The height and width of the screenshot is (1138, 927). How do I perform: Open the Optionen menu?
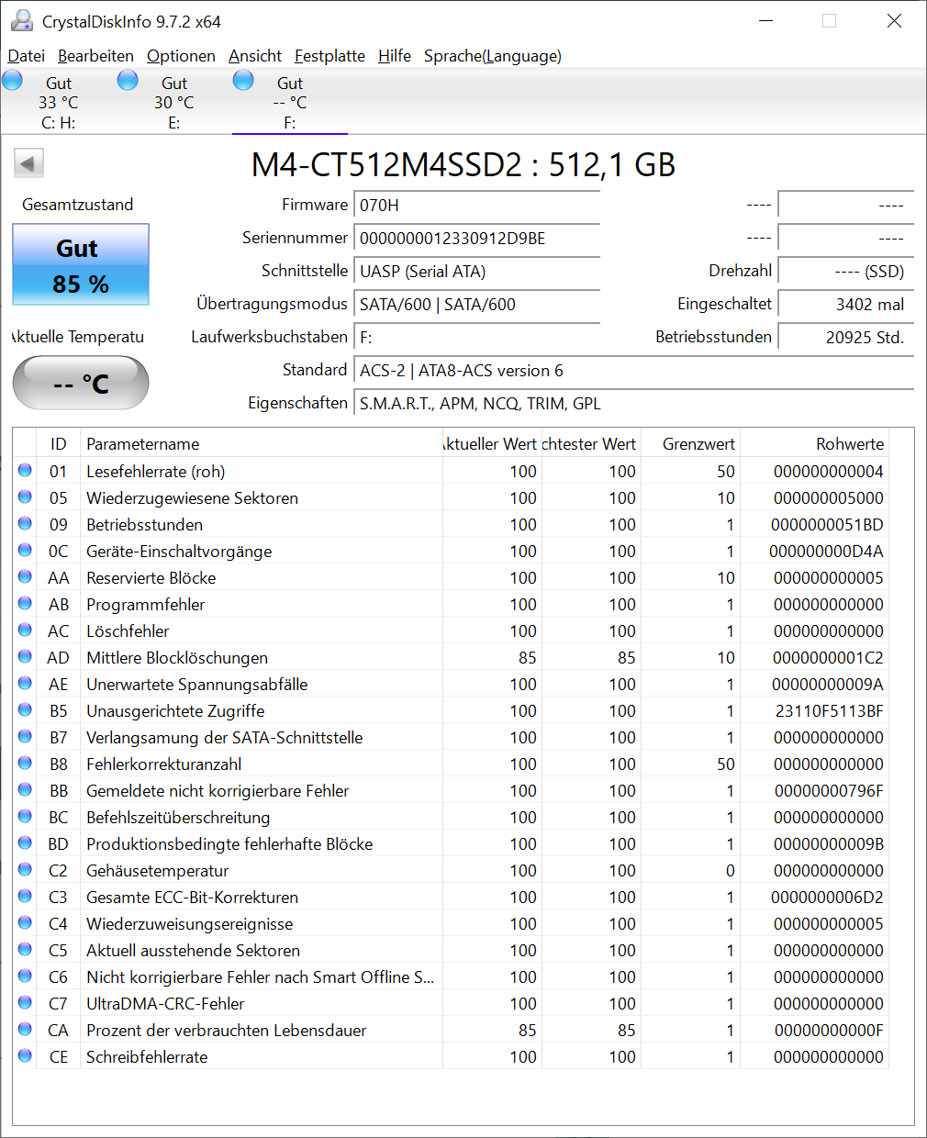[181, 56]
